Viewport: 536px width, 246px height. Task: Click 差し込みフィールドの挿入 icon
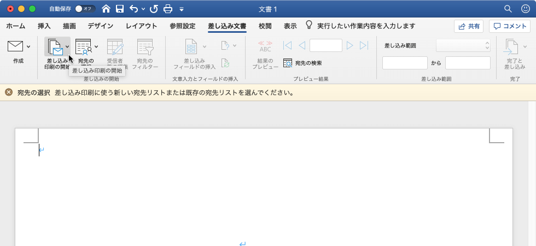192,46
